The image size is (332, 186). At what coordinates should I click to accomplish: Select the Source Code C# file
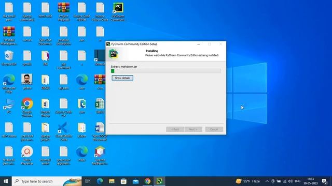pyautogui.click(x=63, y=107)
